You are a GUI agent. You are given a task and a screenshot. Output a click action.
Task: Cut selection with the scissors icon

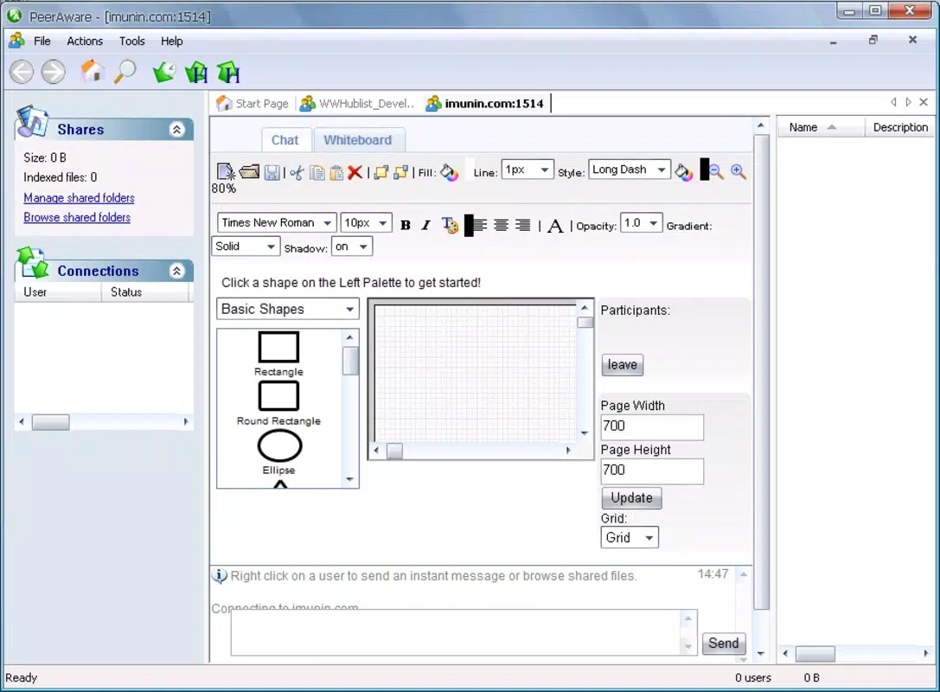click(297, 173)
